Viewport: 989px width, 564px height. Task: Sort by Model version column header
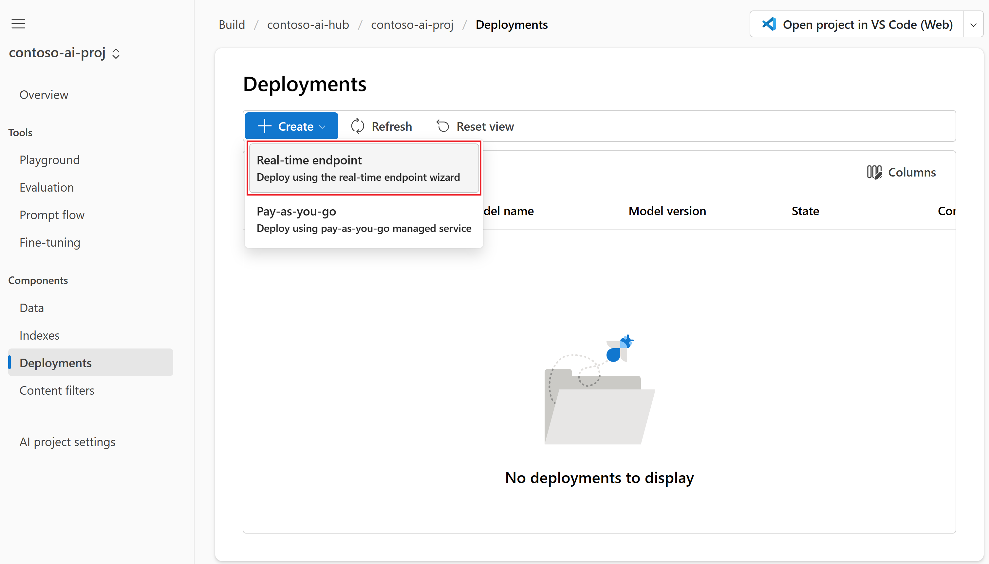tap(667, 211)
